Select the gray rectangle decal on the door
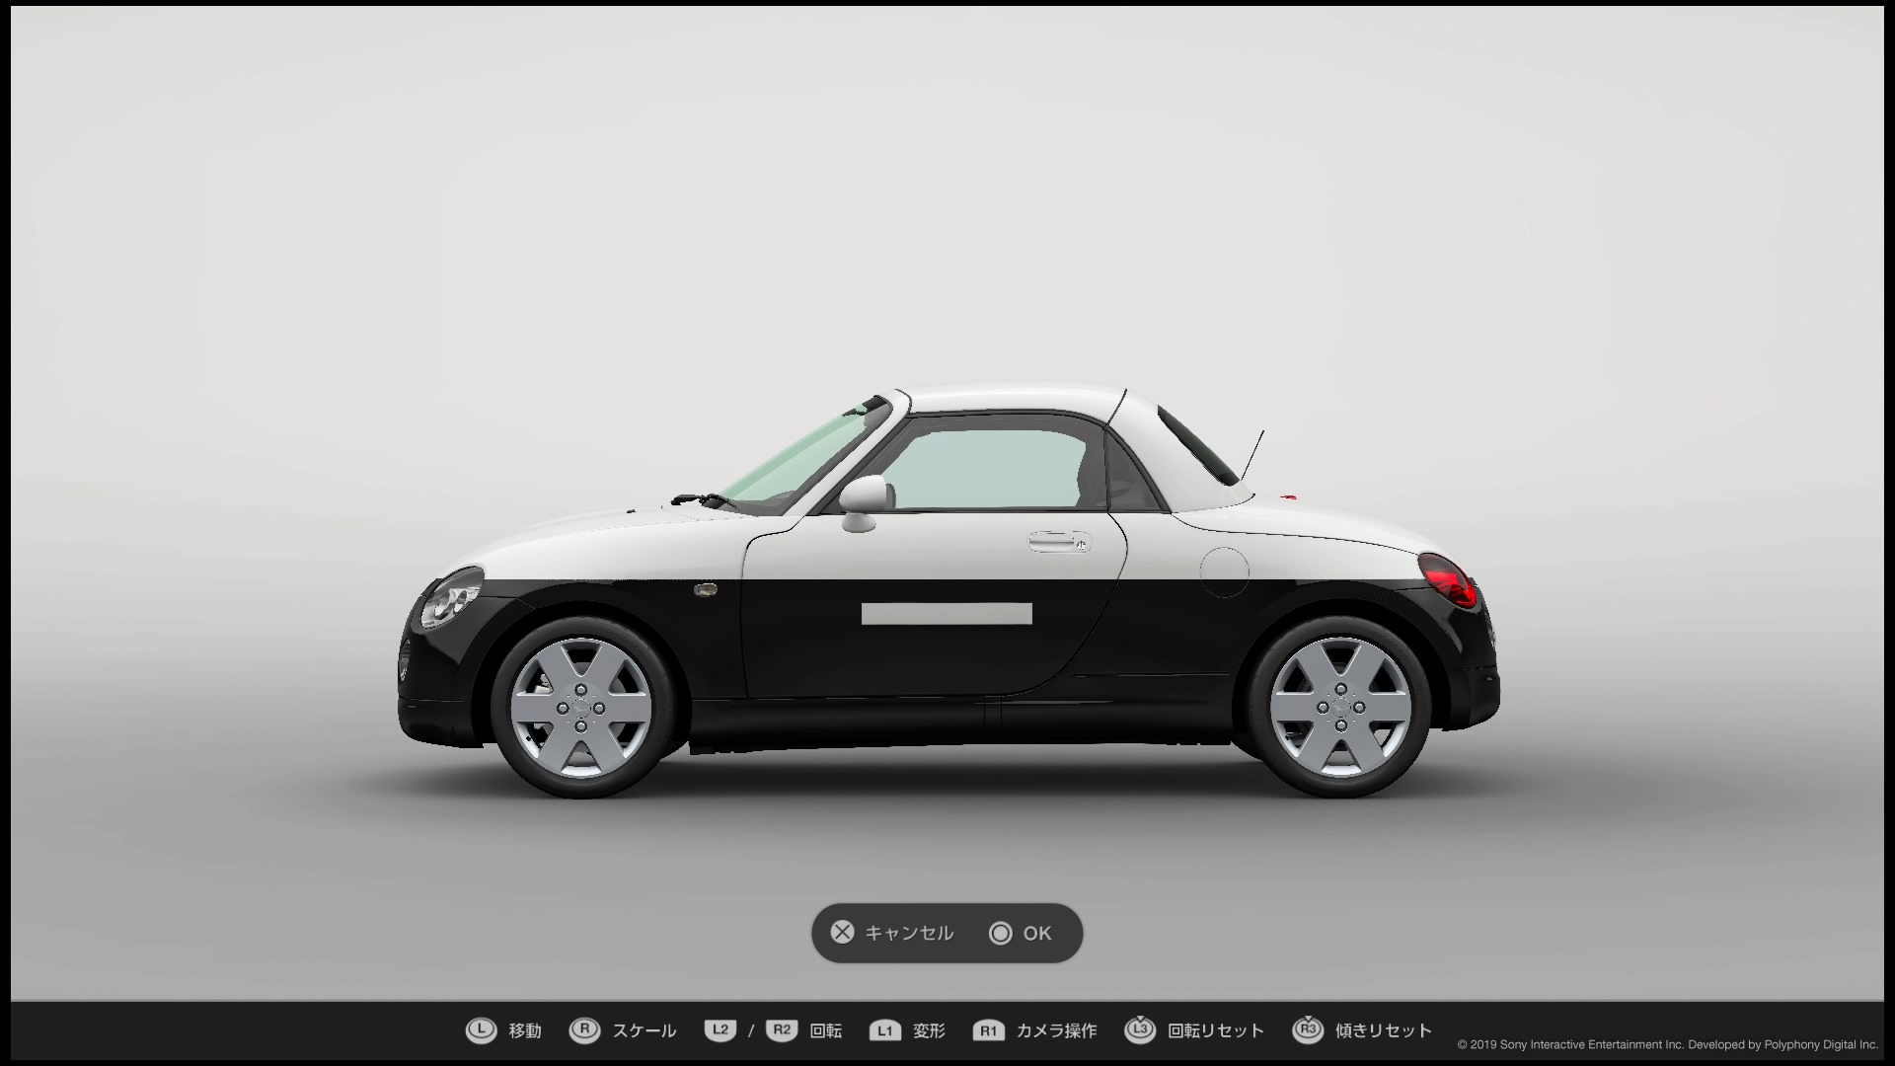 (x=947, y=614)
